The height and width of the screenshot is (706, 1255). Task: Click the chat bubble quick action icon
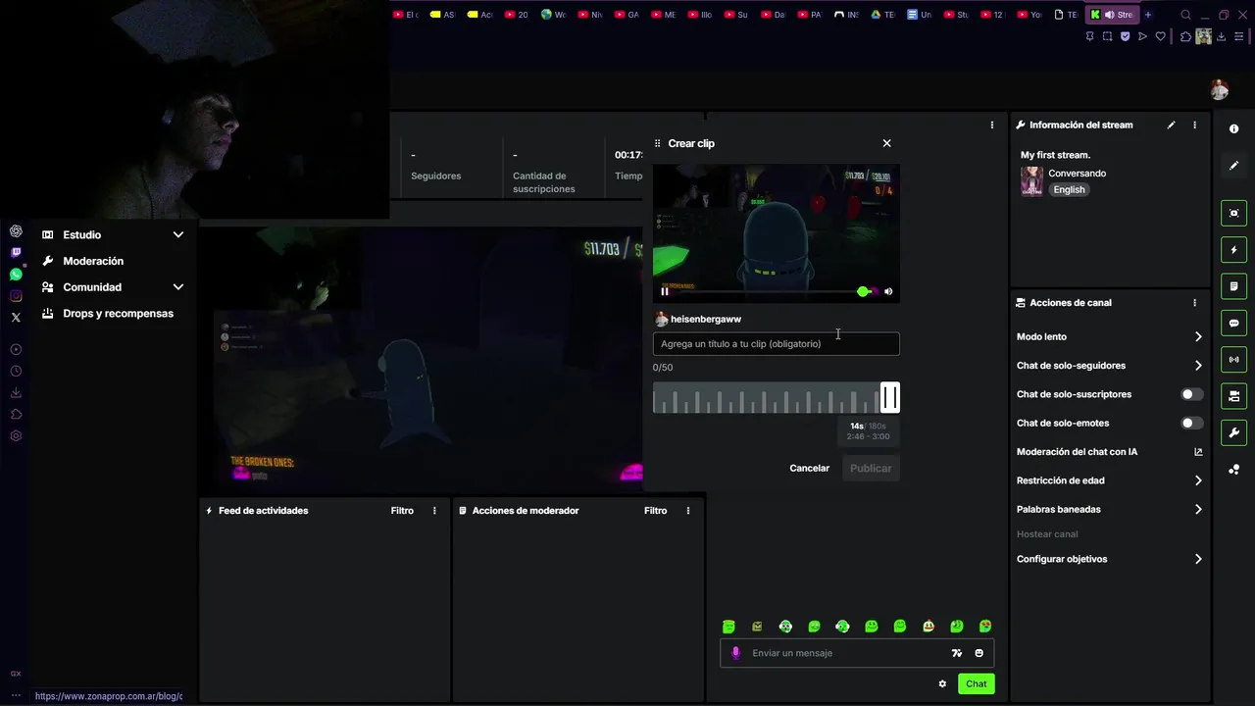pyautogui.click(x=1234, y=324)
